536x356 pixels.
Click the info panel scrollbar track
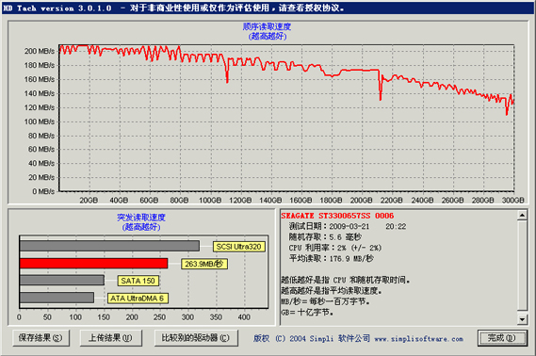pyautogui.click(x=522, y=267)
